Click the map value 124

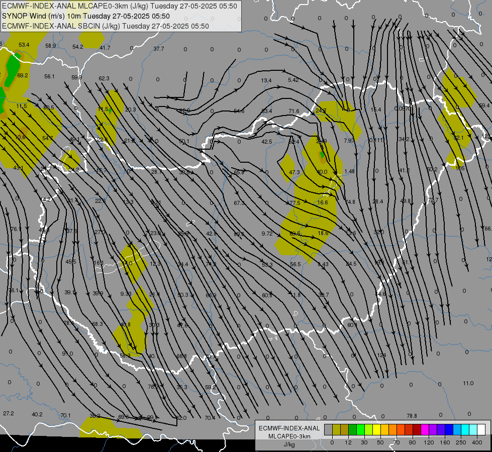pos(381,355)
